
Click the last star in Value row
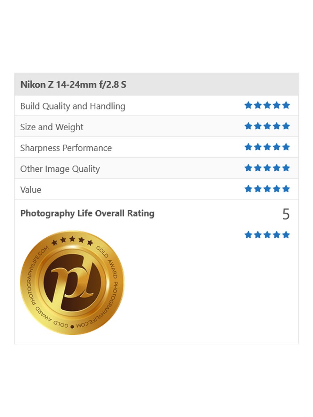[286, 189]
